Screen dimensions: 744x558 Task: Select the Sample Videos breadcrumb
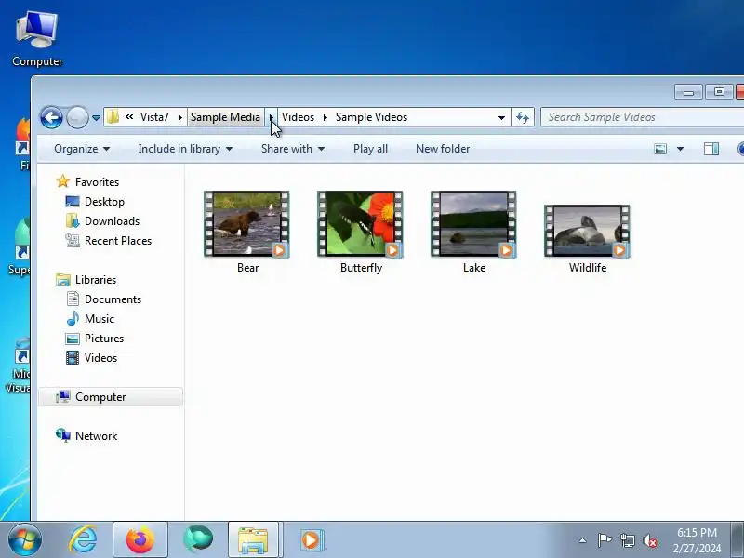(x=371, y=117)
